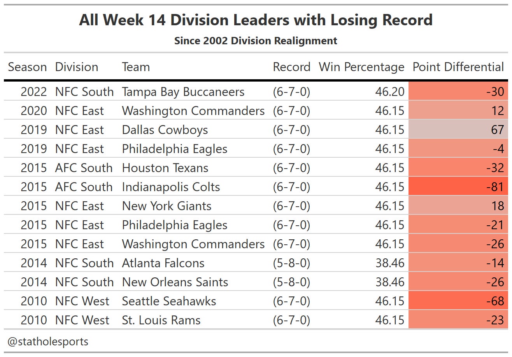Viewport: 512px width, 357px height.
Task: Click the table title about Week 14 leaders
Action: tap(256, 20)
